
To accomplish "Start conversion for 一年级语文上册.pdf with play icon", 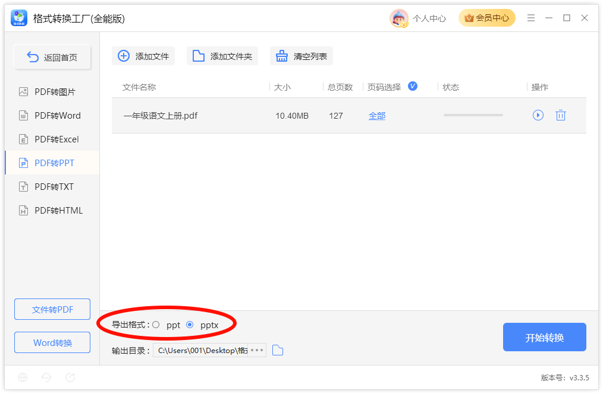I will pos(538,115).
